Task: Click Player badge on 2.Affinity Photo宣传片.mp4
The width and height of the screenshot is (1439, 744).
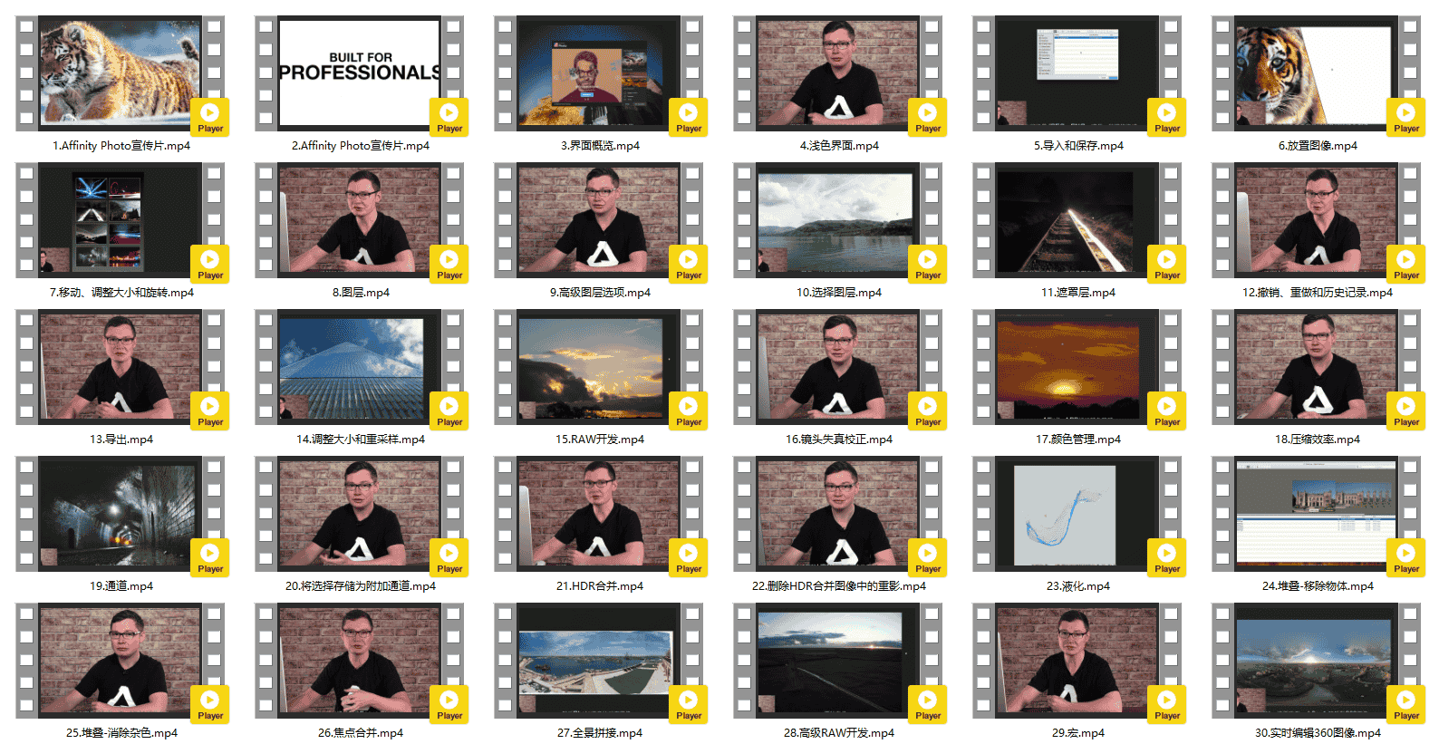Action: (449, 117)
